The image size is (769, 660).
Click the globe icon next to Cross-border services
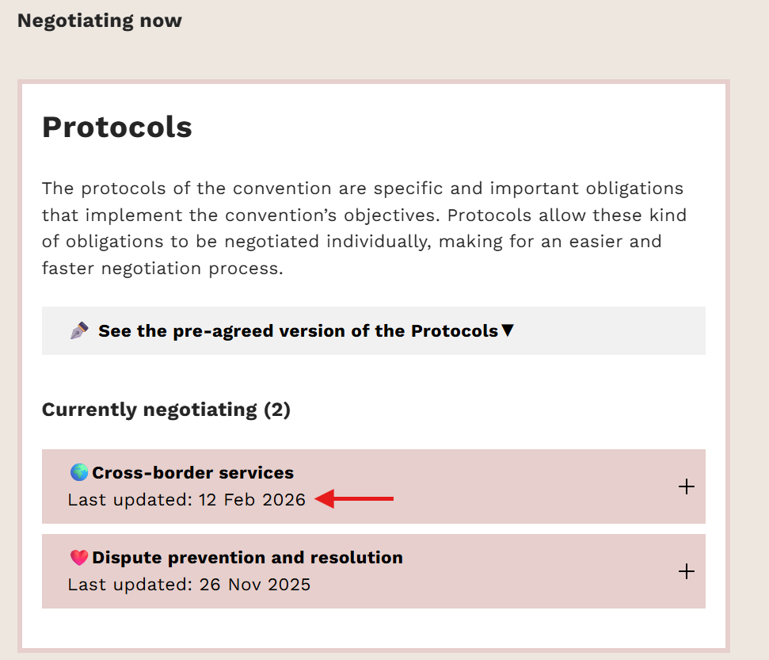coord(79,473)
